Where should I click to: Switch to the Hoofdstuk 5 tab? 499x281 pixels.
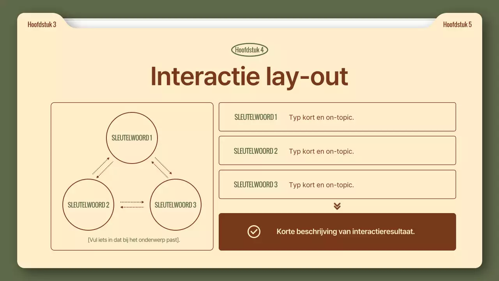(x=457, y=25)
